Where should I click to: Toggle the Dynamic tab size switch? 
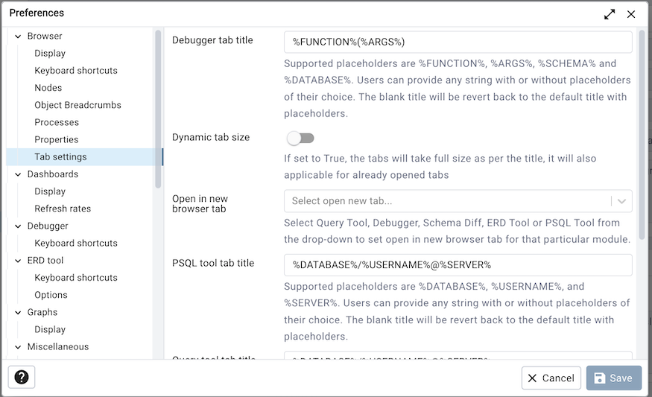[x=301, y=138]
